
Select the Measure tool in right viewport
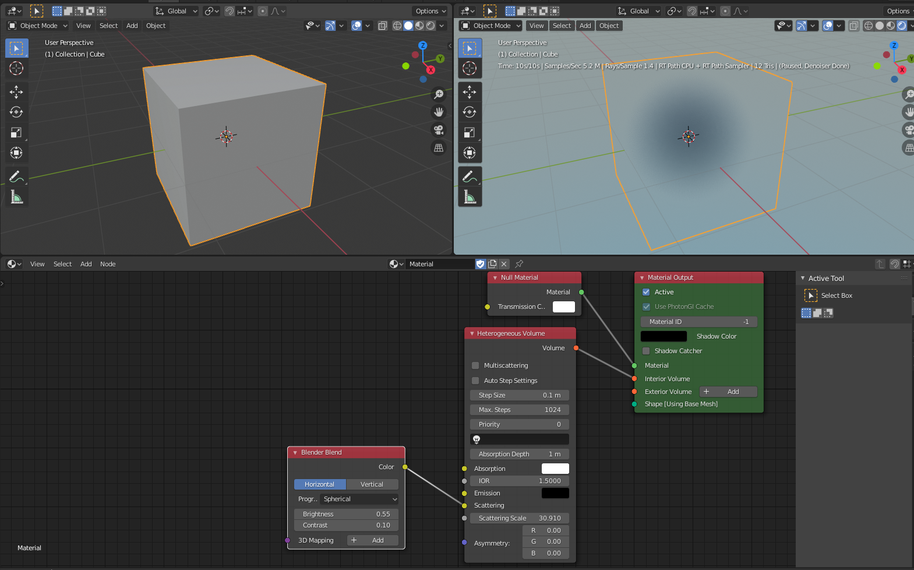[x=470, y=197]
